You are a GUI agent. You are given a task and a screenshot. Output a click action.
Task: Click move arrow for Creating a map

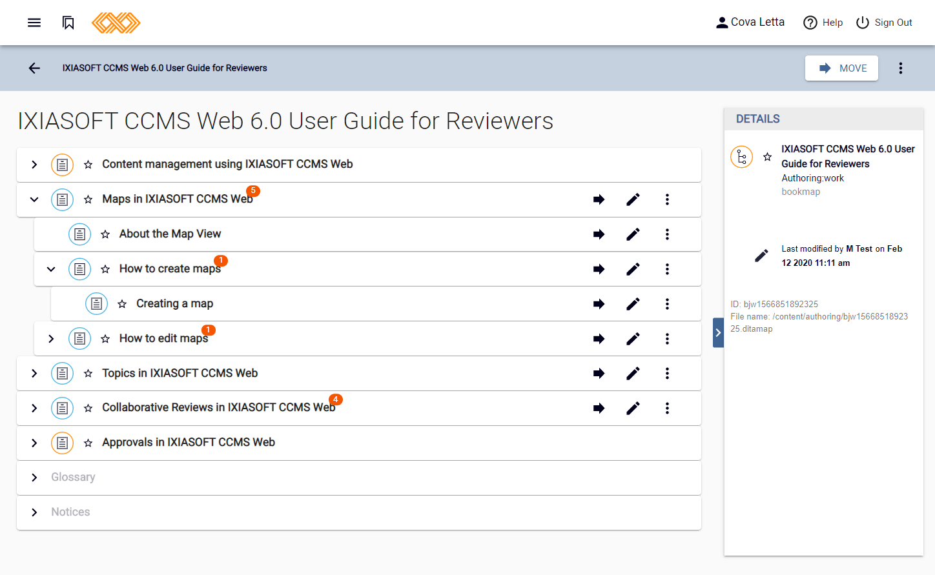pos(599,304)
